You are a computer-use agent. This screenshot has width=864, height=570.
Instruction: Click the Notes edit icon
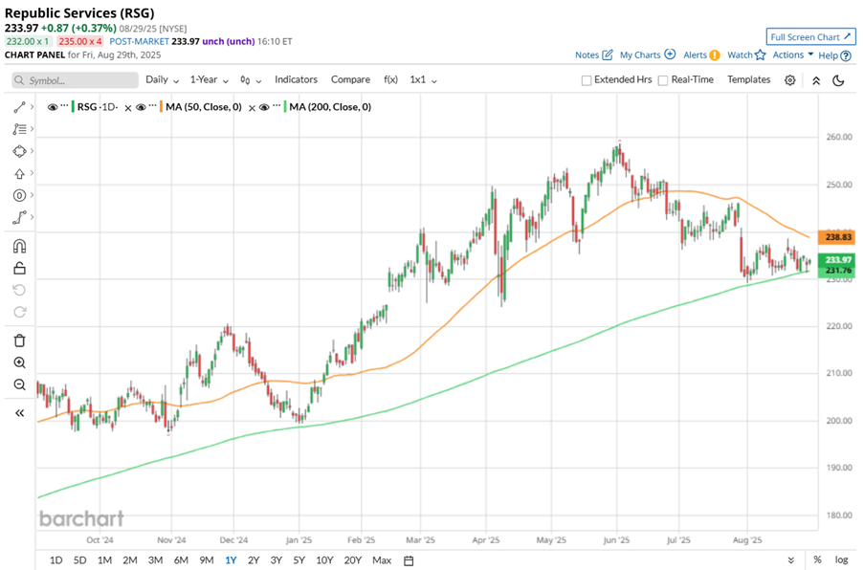[x=608, y=55]
